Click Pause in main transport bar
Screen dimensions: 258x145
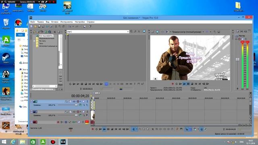[x=108, y=129]
